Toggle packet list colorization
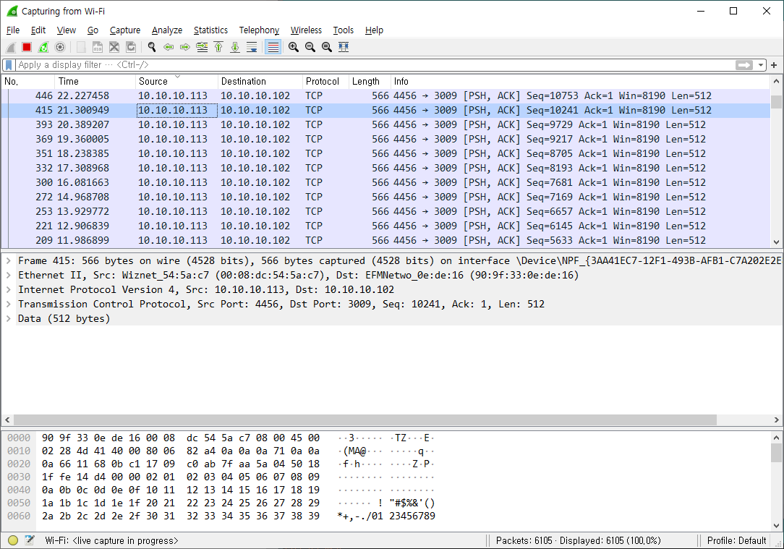The height and width of the screenshot is (549, 784). [x=273, y=47]
